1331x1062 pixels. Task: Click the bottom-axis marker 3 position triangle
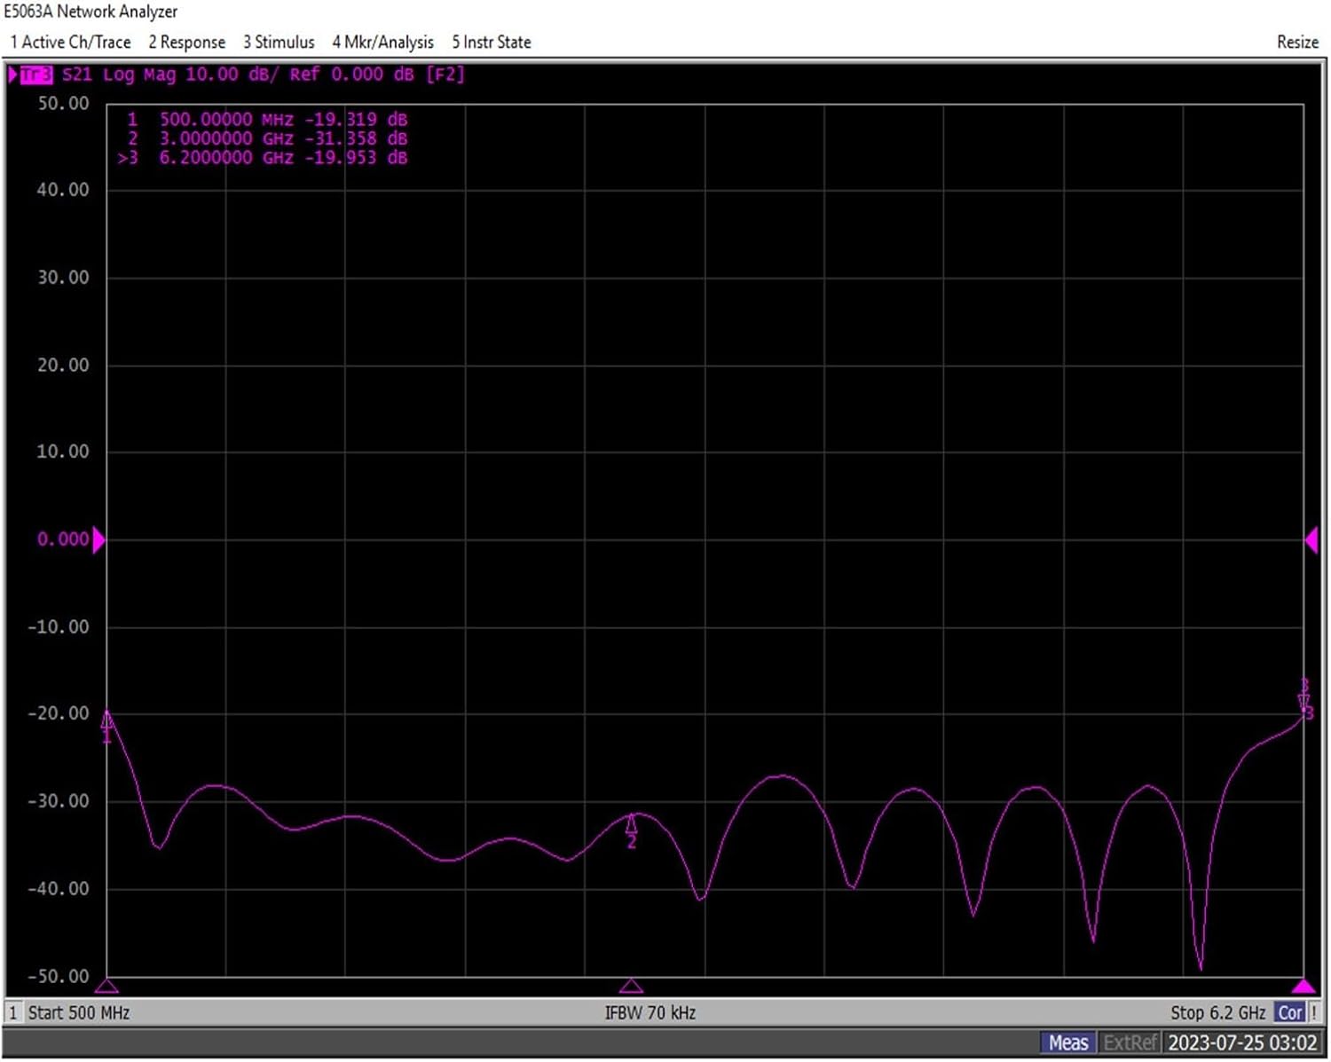(x=1303, y=986)
